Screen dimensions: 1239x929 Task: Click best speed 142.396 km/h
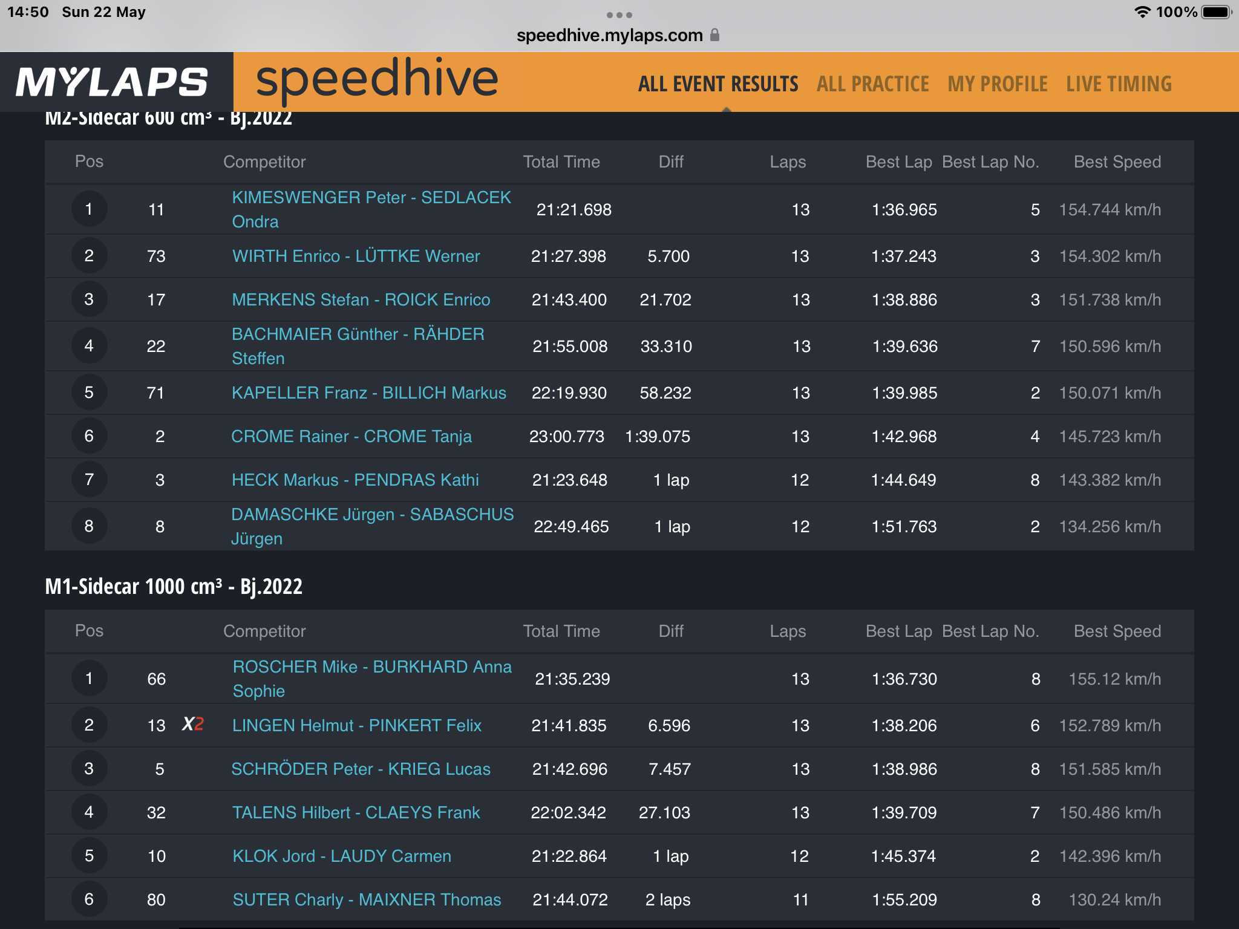(x=1110, y=856)
